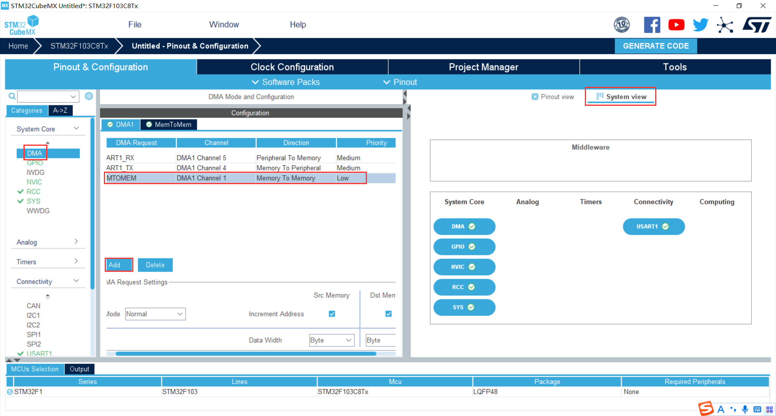Delete the selected DMA request

tap(155, 265)
